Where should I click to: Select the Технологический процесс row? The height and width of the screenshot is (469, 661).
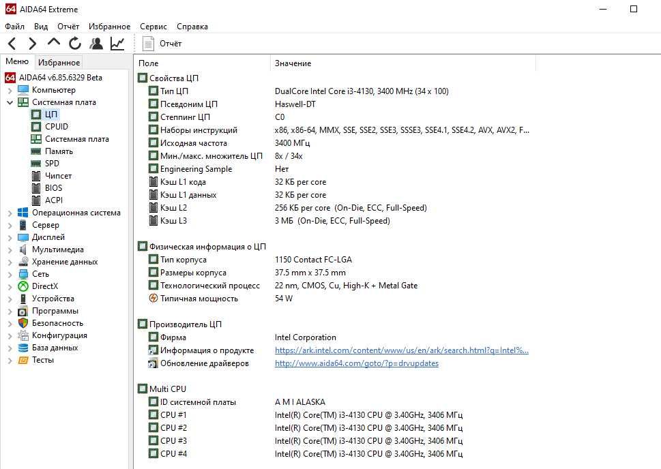point(334,286)
